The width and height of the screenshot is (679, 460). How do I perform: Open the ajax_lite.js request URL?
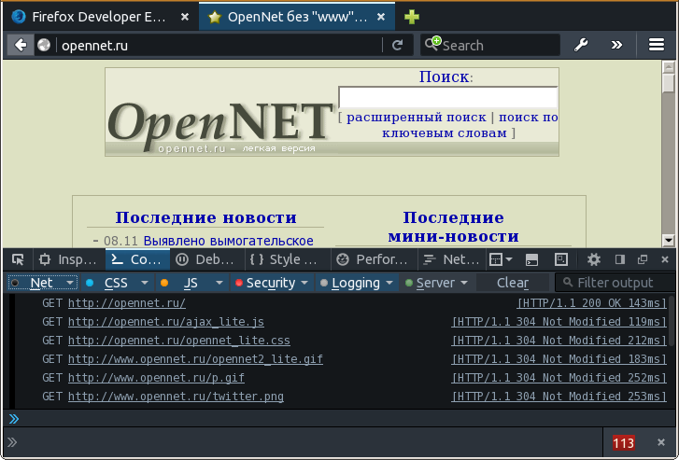pos(166,322)
